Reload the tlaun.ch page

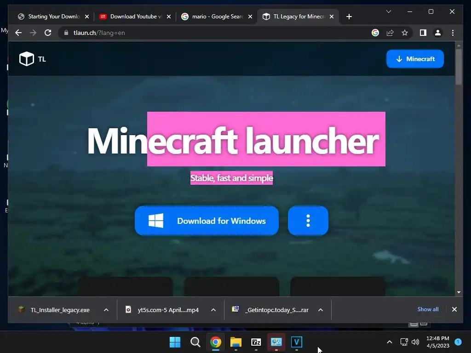[48, 33]
